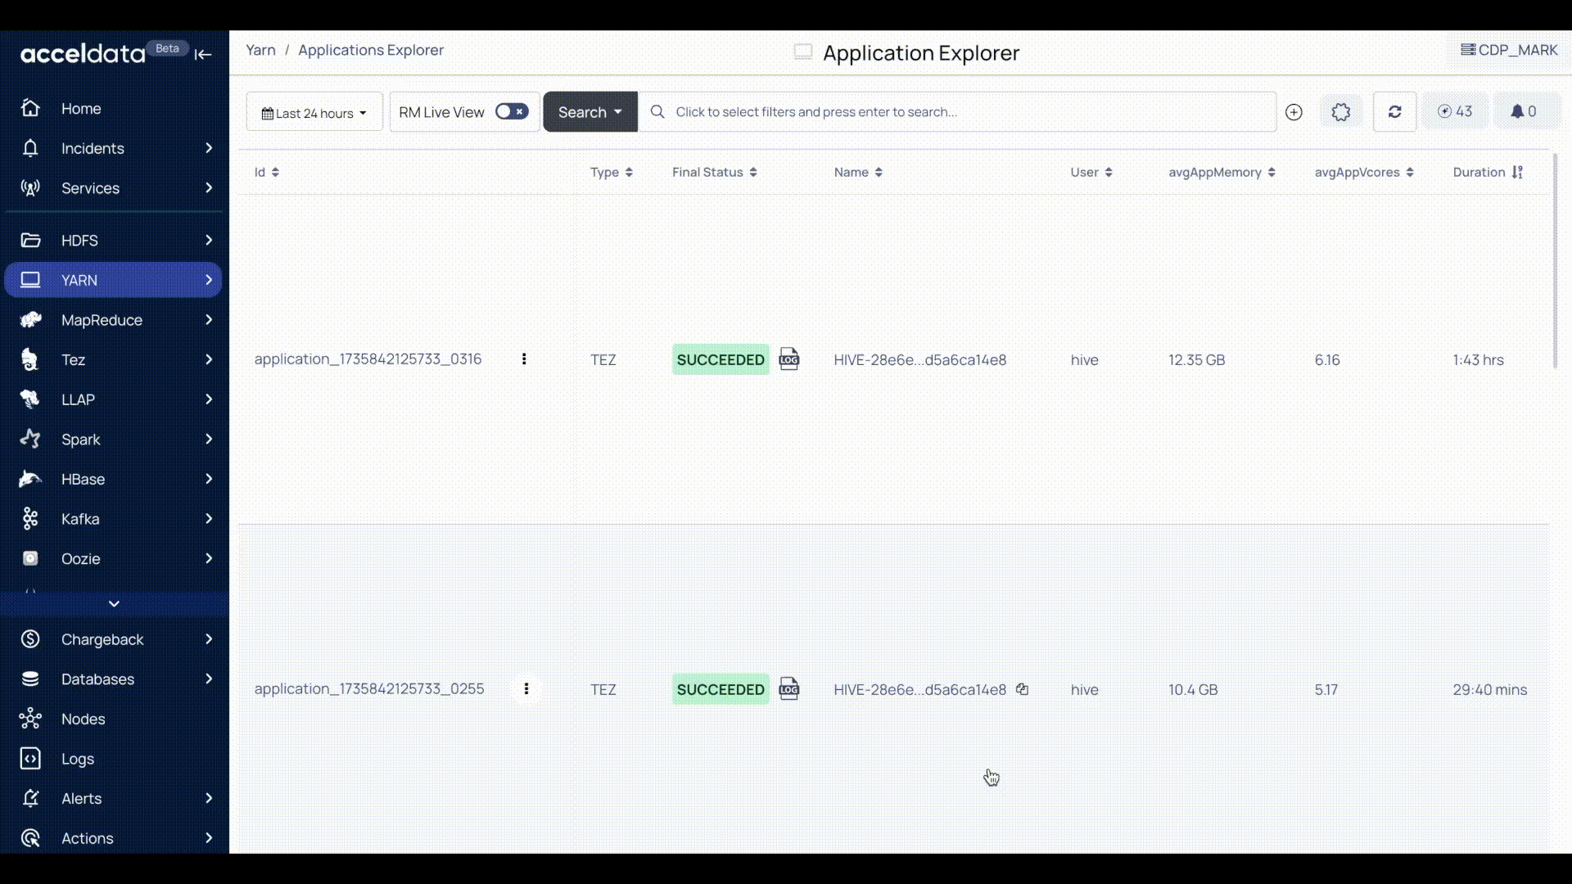Toggle RM Live View switch
The width and height of the screenshot is (1572, 884).
point(512,112)
